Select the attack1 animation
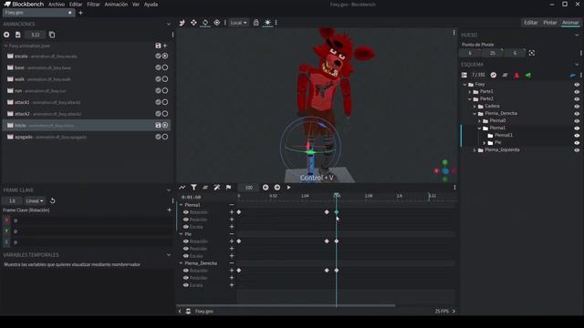This screenshot has height=328, width=584. pyautogui.click(x=86, y=102)
